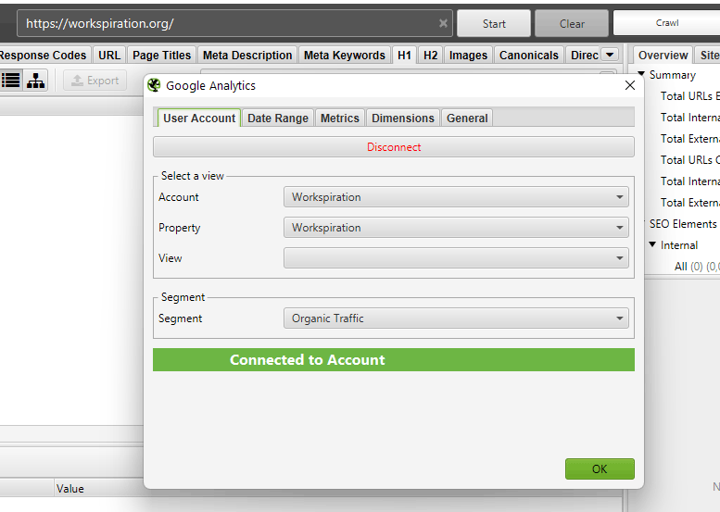Click the Export button
720x512 pixels.
pos(95,81)
